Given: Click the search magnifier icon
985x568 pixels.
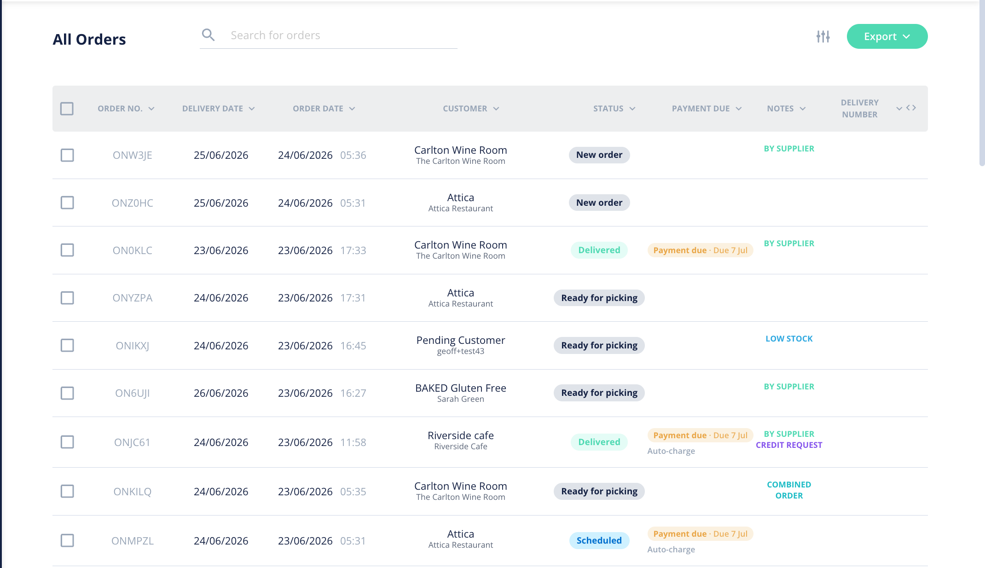Looking at the screenshot, I should pos(208,35).
